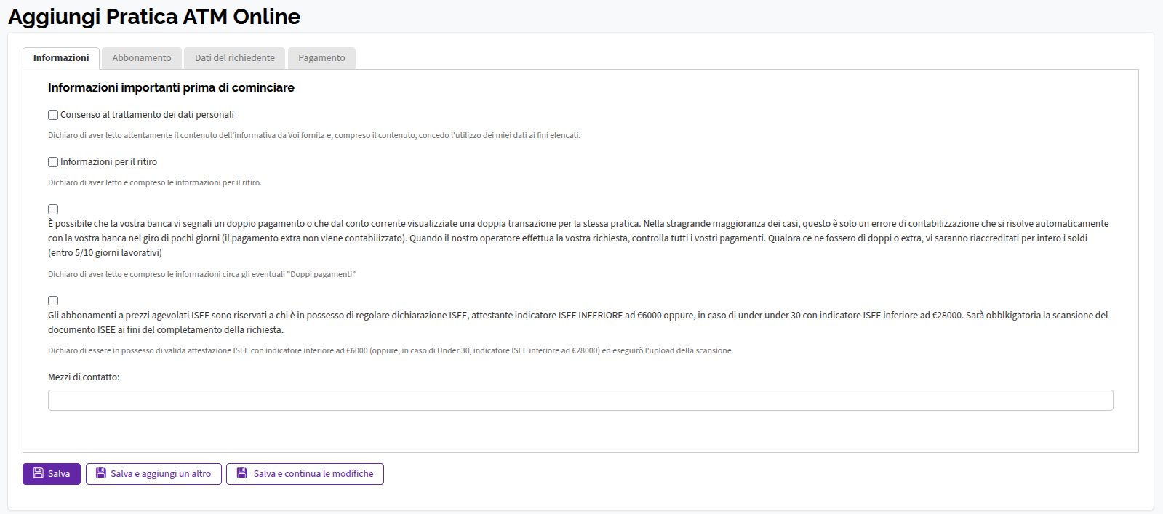Check the double payment (doppio pagamento) acknowledgement box
Image resolution: width=1163 pixels, height=514 pixels.
click(x=53, y=209)
